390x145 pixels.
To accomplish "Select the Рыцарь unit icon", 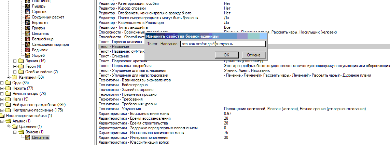I will (x=28, y=6).
